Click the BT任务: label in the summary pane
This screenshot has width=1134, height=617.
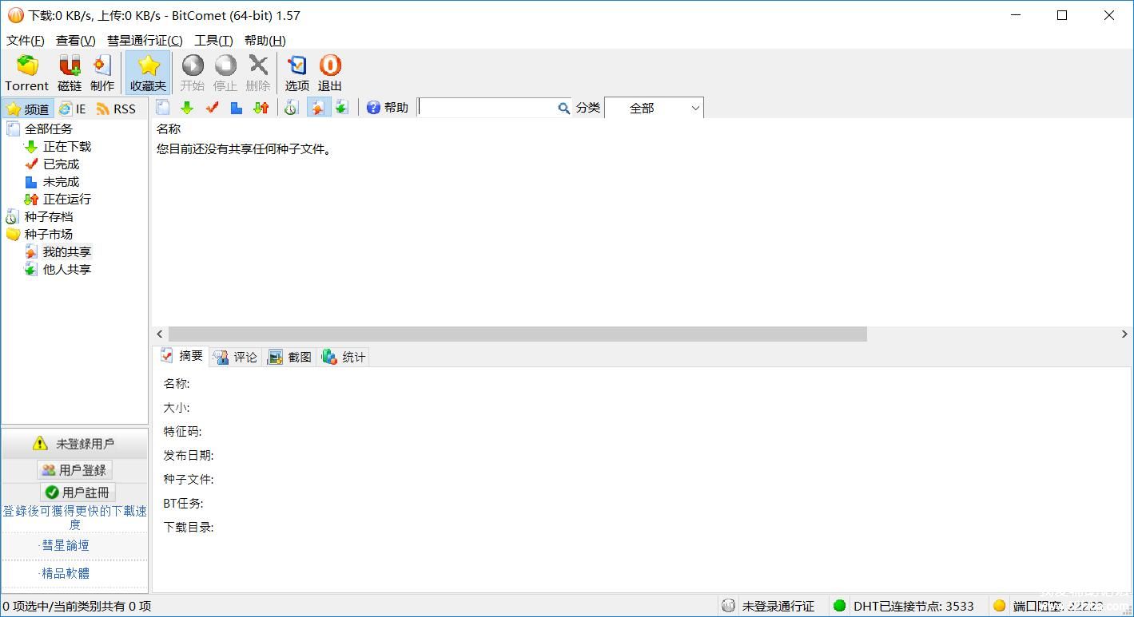point(183,503)
